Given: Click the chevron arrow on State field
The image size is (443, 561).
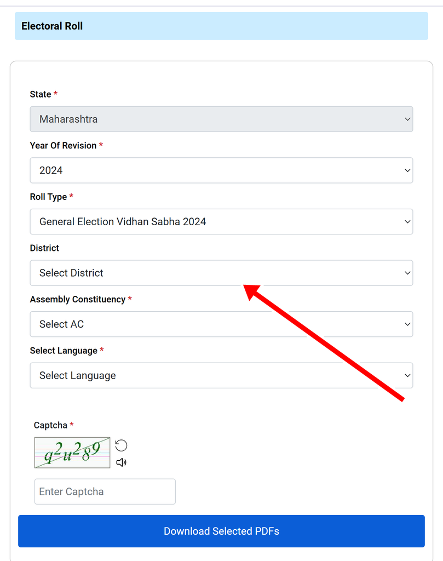Looking at the screenshot, I should pos(407,119).
